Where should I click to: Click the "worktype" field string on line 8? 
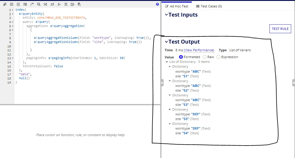[102, 38]
